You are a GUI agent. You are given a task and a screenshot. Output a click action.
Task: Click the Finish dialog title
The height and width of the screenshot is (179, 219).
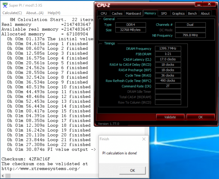point(104,139)
